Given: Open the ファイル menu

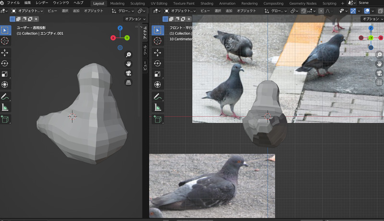Looking at the screenshot, I should coord(13,3).
